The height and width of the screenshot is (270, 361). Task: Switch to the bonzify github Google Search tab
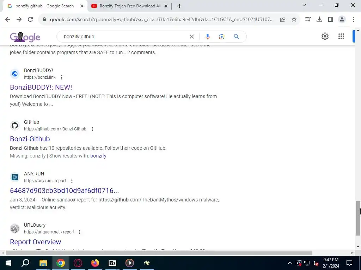[45, 6]
